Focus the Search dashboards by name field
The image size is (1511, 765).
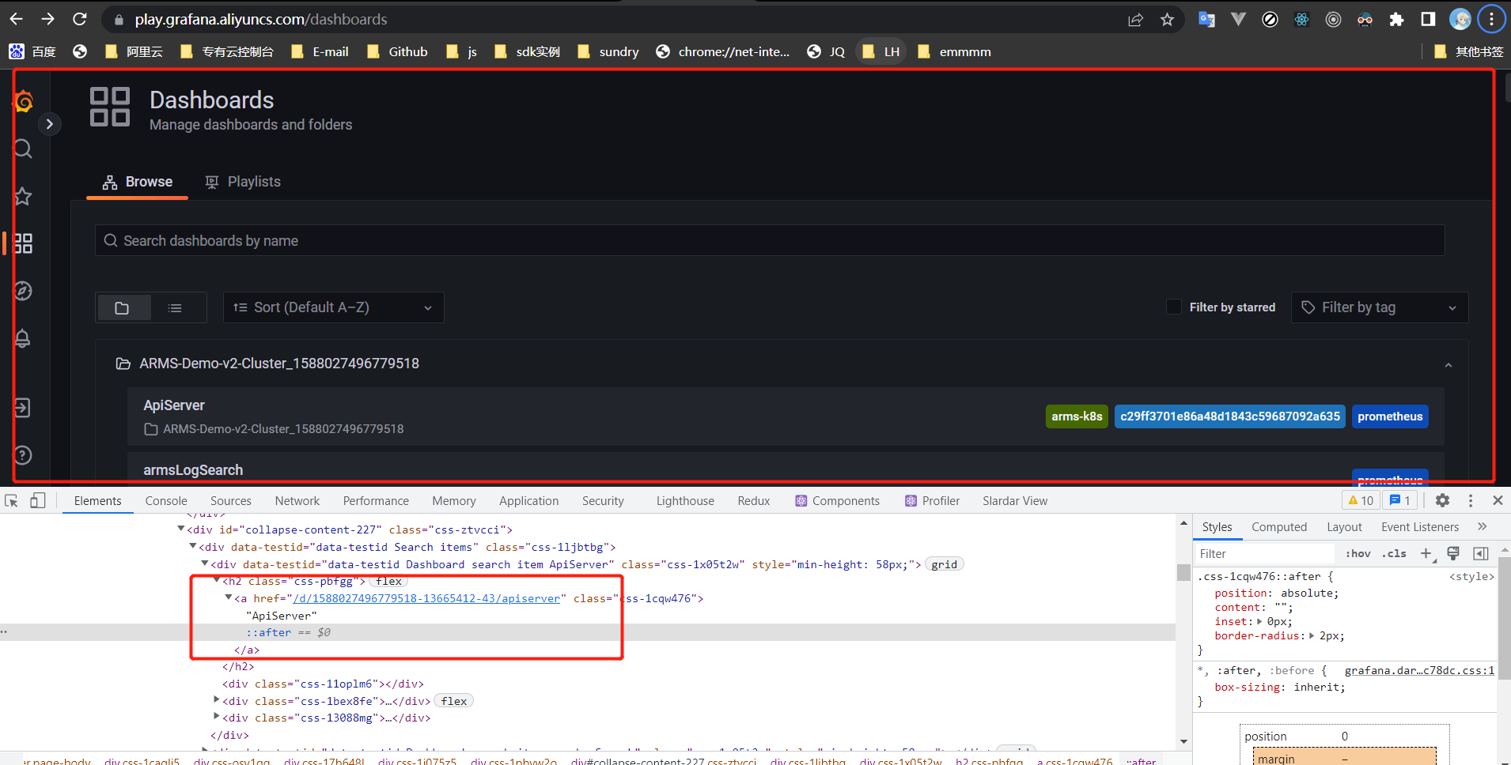click(770, 240)
